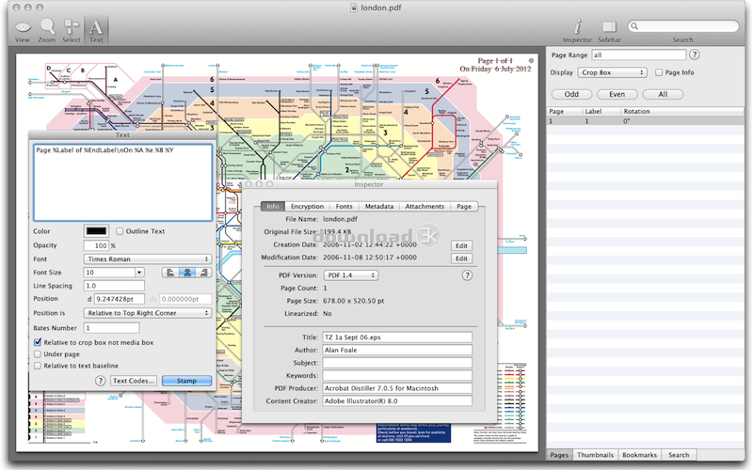Screen dimensions: 753x470
Task: Switch to Page tab in Inspector
Action: coord(464,206)
